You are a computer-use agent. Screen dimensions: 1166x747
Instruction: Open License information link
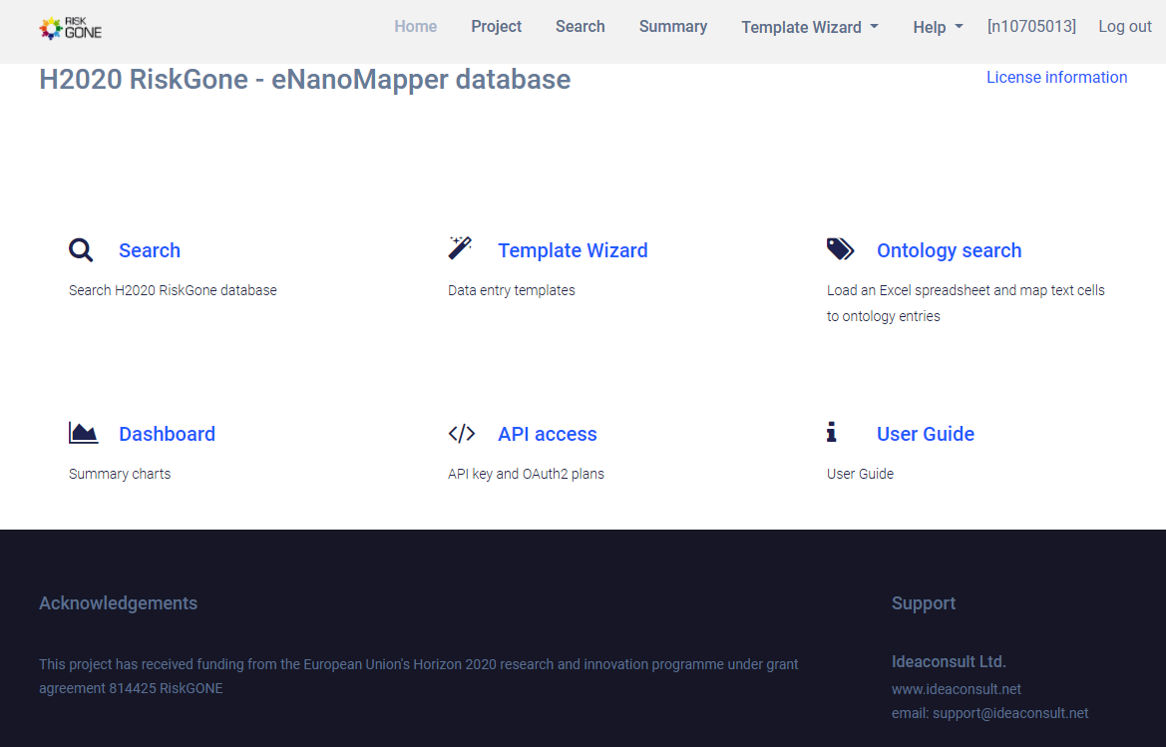[x=1056, y=78]
